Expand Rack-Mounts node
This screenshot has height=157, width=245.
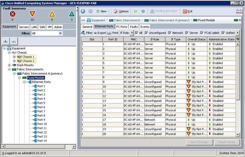(x=9, y=65)
